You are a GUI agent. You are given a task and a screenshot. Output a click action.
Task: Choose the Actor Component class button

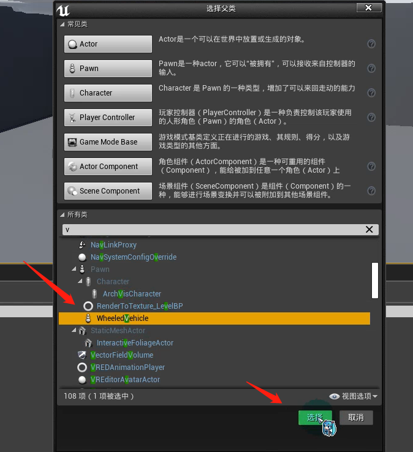tap(108, 167)
